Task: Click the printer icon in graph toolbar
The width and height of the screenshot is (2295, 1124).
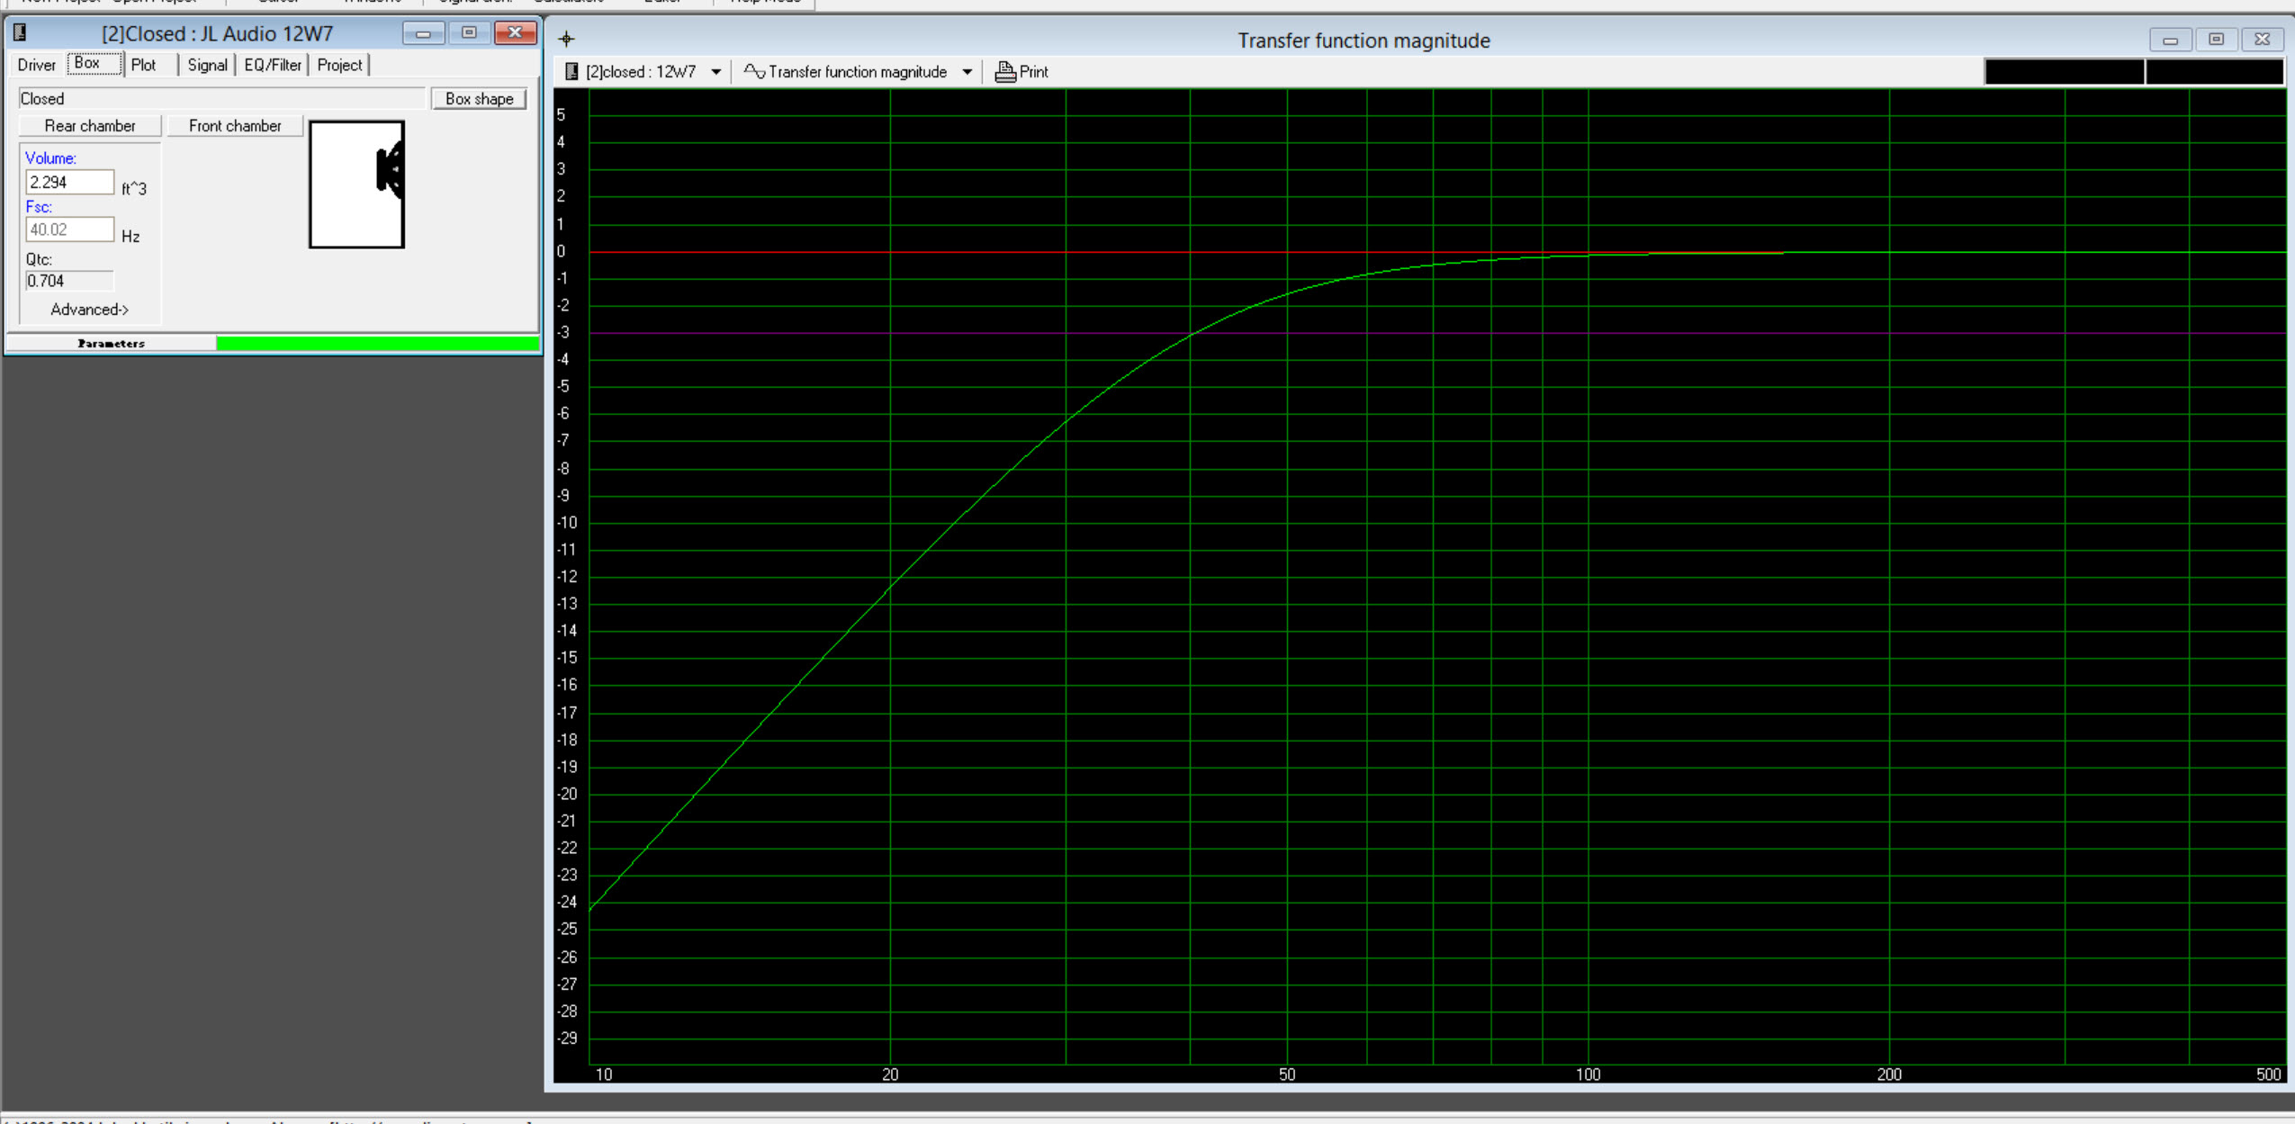Action: [x=1004, y=72]
